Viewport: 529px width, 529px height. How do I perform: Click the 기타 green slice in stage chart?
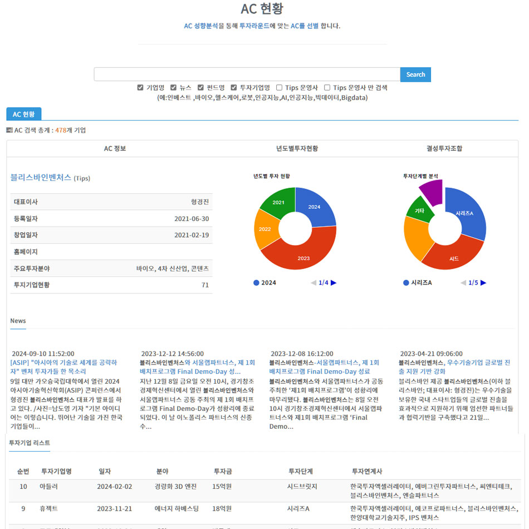pos(419,210)
